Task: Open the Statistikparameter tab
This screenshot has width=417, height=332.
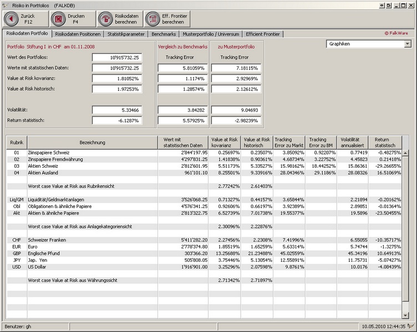Action: 126,34
